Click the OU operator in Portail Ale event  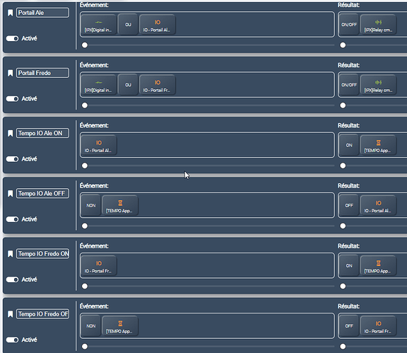pyautogui.click(x=128, y=25)
